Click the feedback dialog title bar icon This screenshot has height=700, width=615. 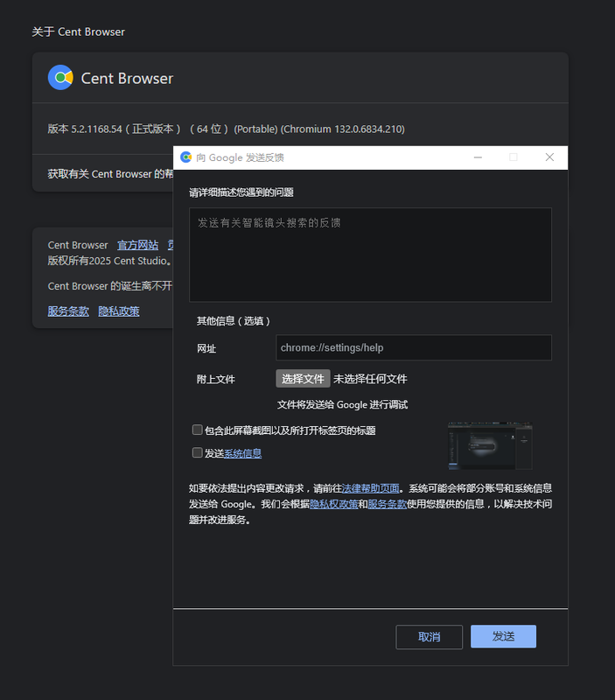click(185, 157)
